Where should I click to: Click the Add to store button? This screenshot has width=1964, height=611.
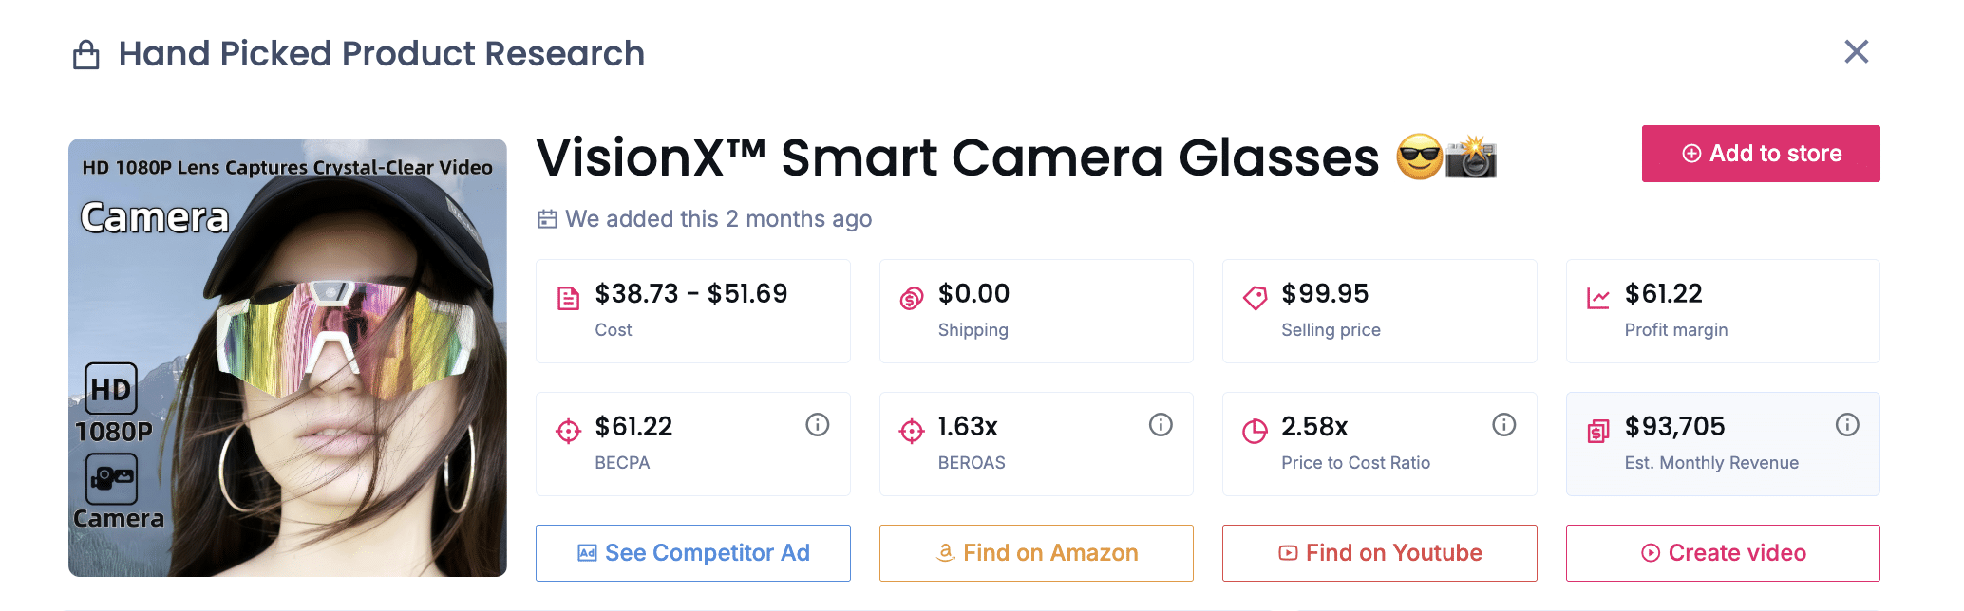tap(1760, 153)
